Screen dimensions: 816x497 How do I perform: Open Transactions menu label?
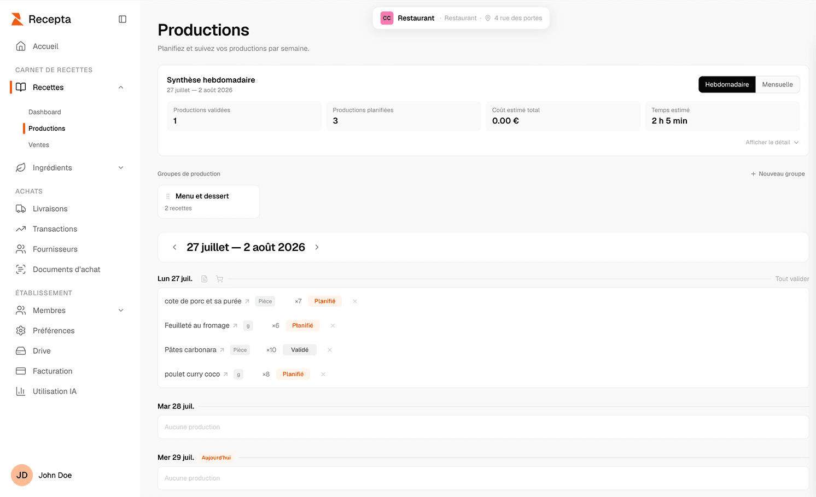55,229
